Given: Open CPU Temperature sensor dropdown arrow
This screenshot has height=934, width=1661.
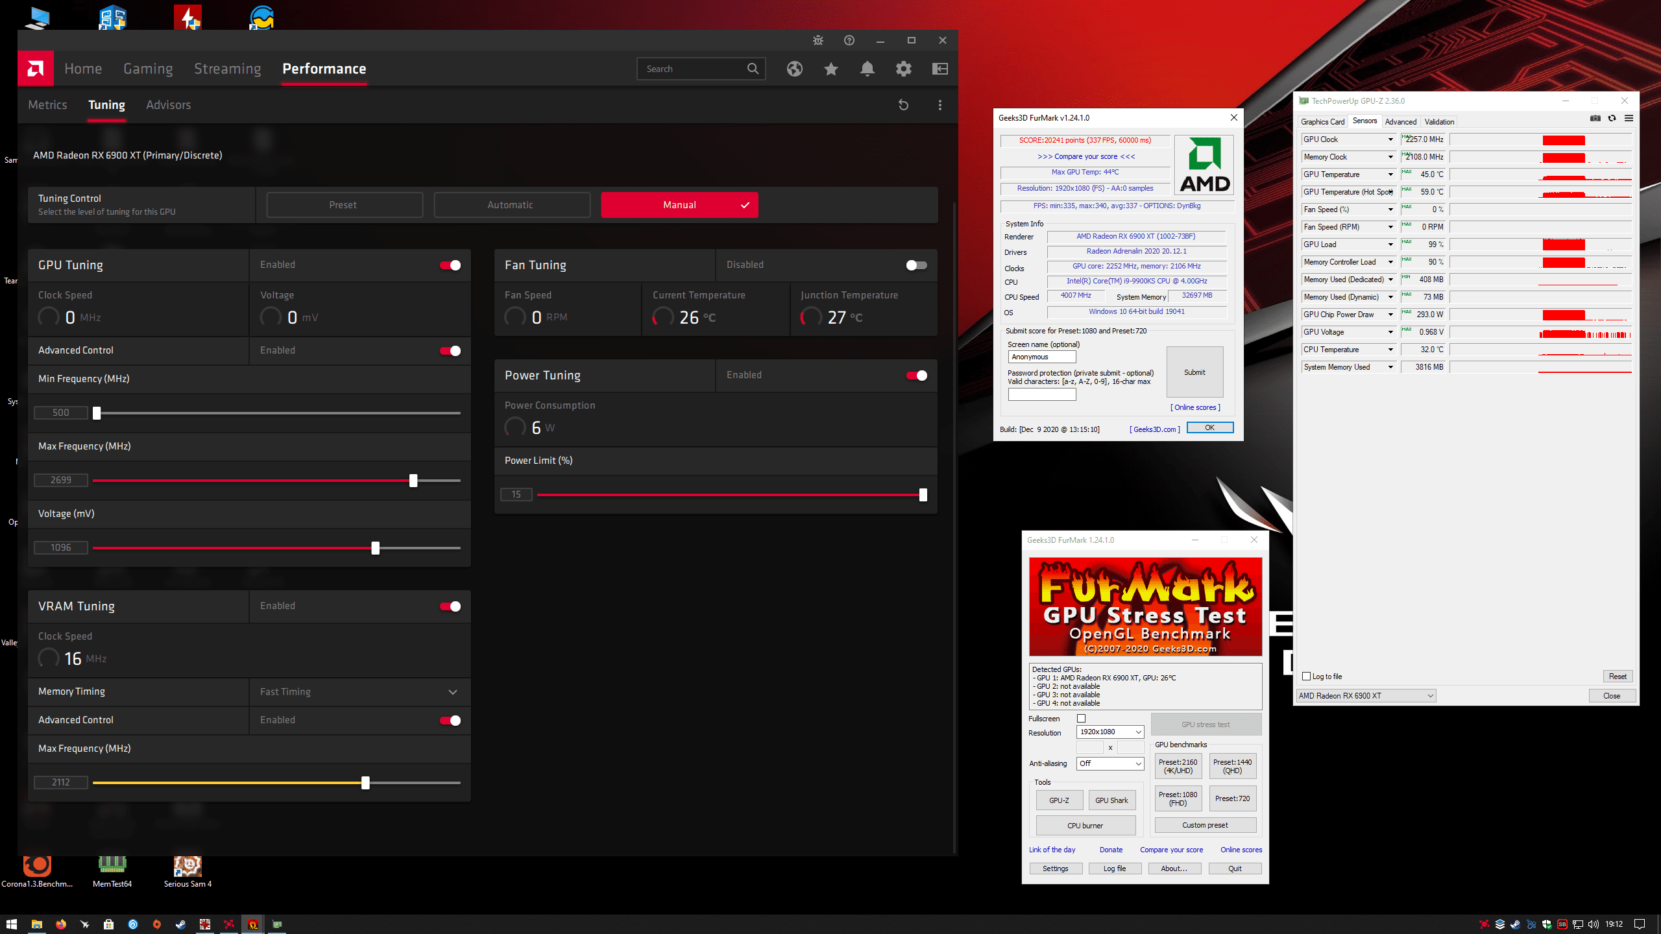Looking at the screenshot, I should coord(1390,350).
